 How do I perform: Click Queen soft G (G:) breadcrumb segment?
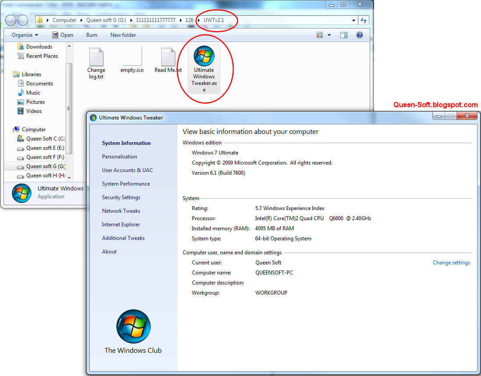106,20
